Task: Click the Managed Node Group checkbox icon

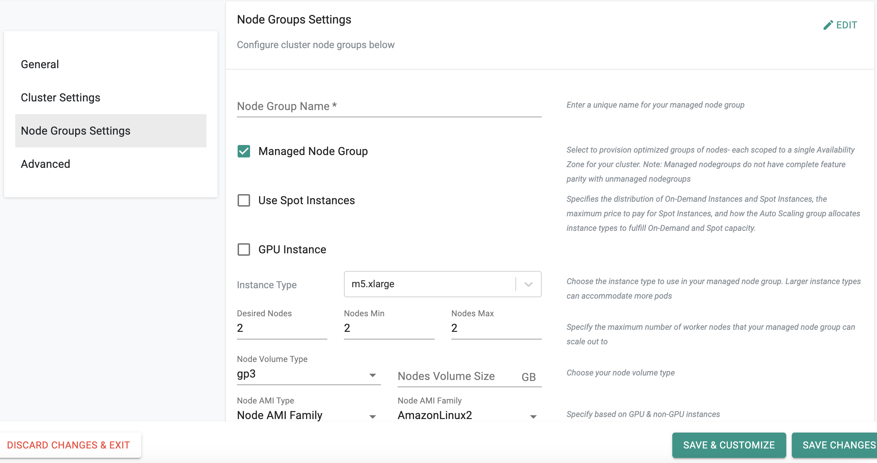Action: (244, 151)
